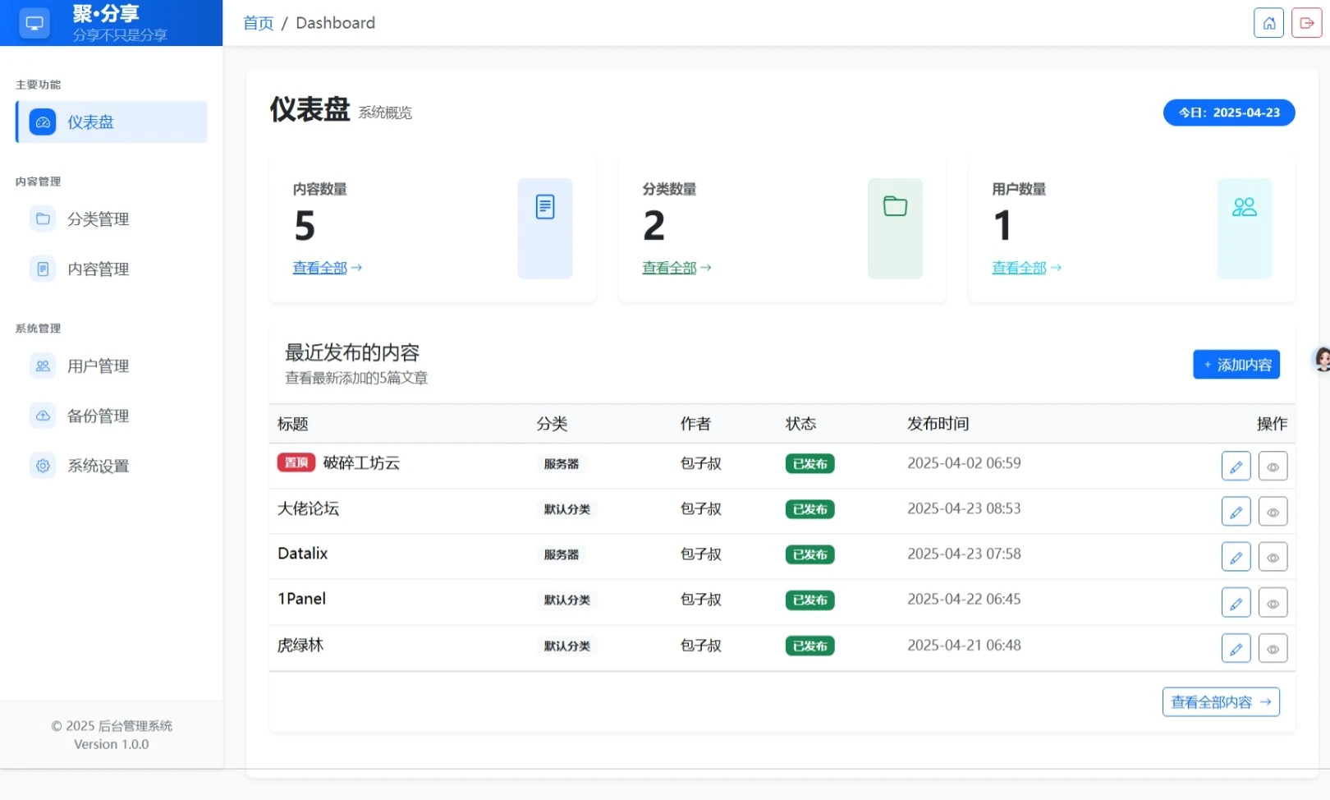
Task: Open 备份管理 in the sidebar
Action: tap(98, 416)
